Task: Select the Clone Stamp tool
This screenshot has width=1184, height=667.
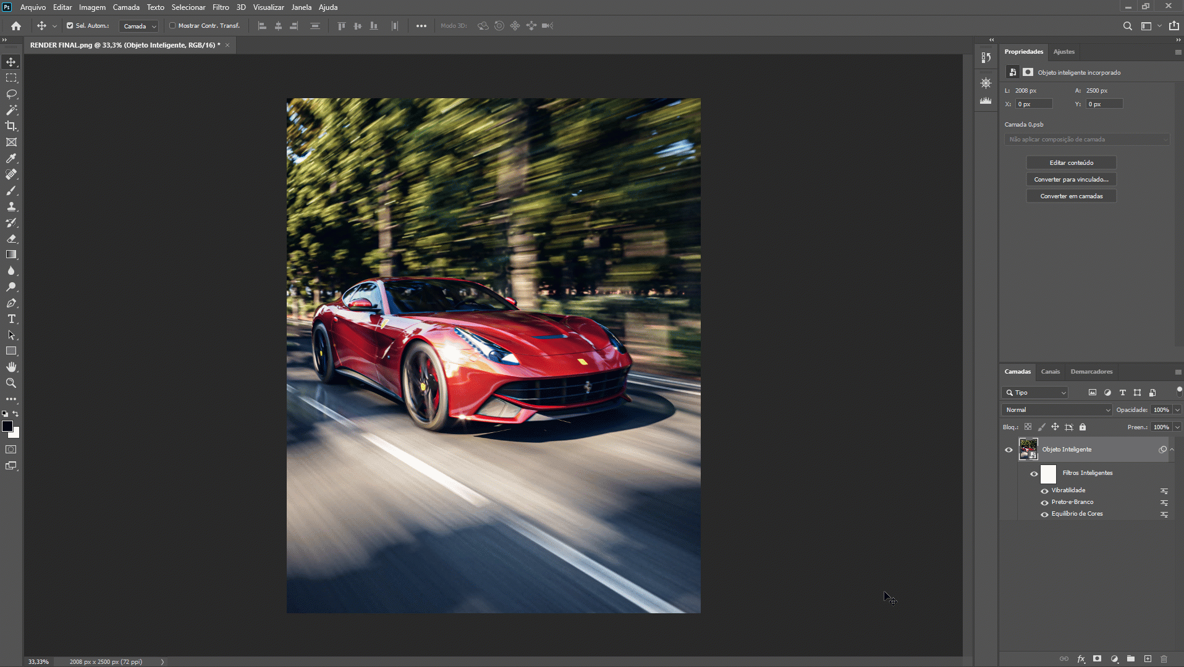Action: click(11, 206)
